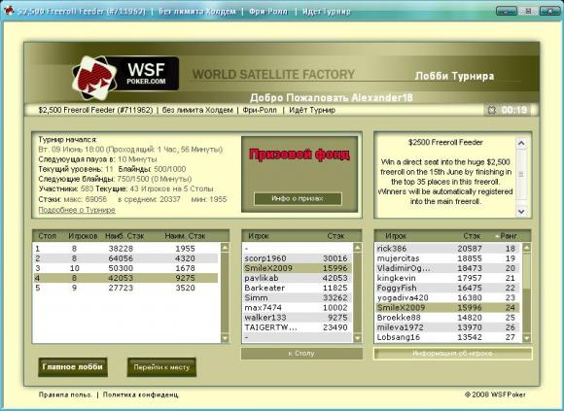Select player max7474 with 10002
Screen dimensions: 564x411
pyautogui.click(x=298, y=308)
